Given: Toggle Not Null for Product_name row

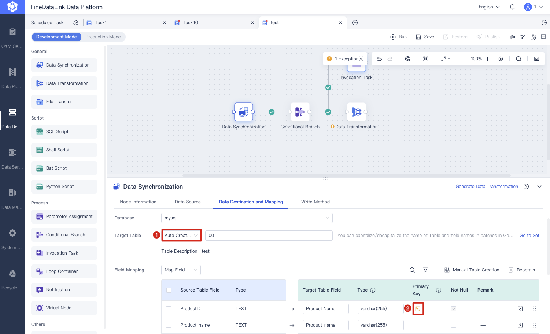Looking at the screenshot, I should pos(454,325).
